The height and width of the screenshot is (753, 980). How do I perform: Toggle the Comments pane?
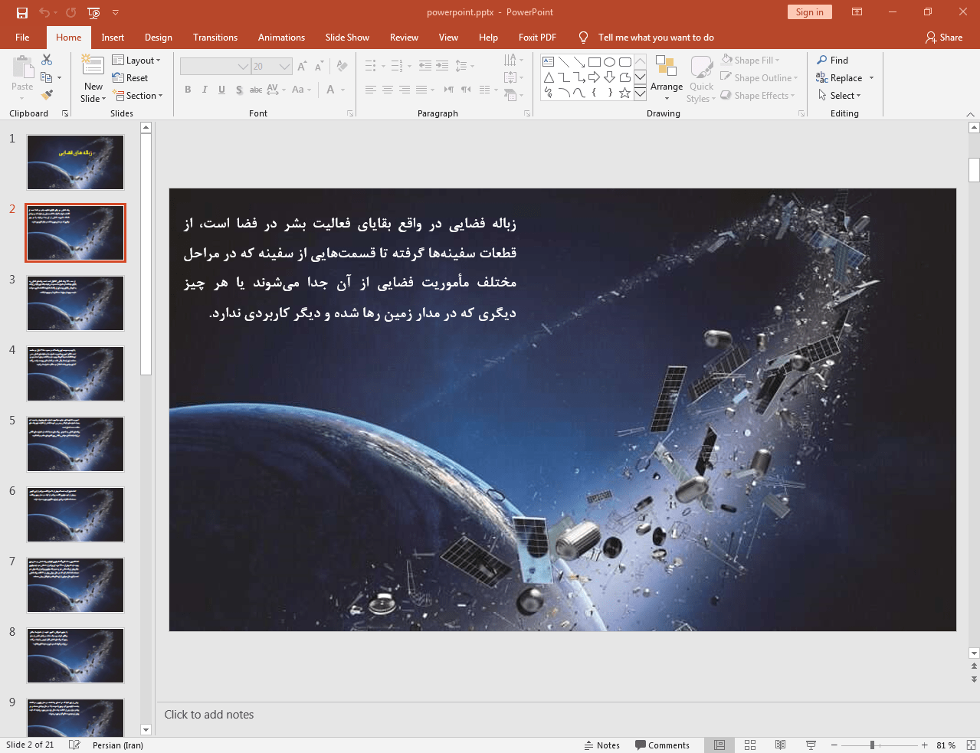[x=662, y=745]
